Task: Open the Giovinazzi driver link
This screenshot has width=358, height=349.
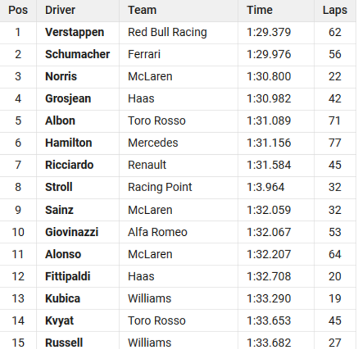Action: coord(72,232)
